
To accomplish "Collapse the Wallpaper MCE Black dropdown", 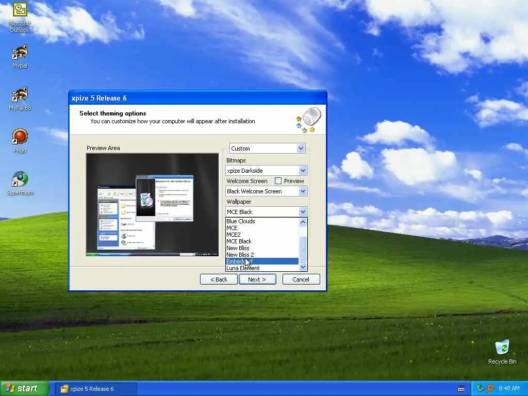I will tap(266, 211).
